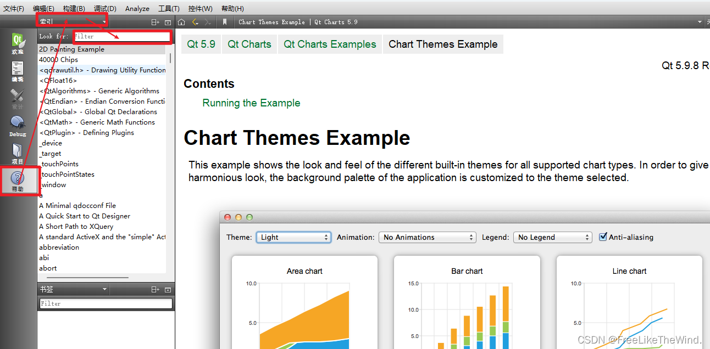Open the 编辑(E) menu in menu bar

(x=43, y=8)
